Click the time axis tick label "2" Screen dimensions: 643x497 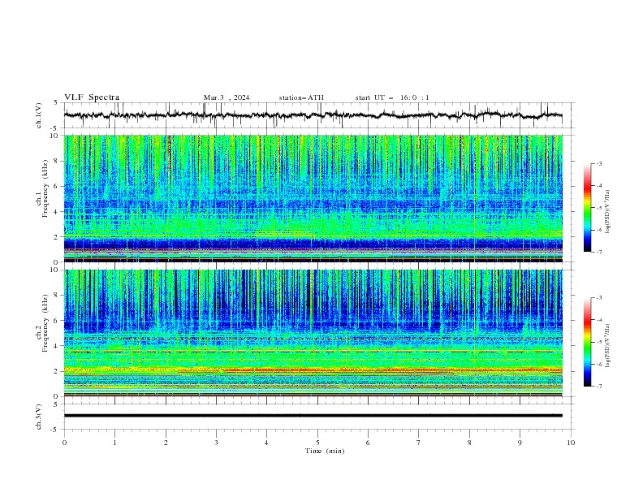pyautogui.click(x=166, y=443)
